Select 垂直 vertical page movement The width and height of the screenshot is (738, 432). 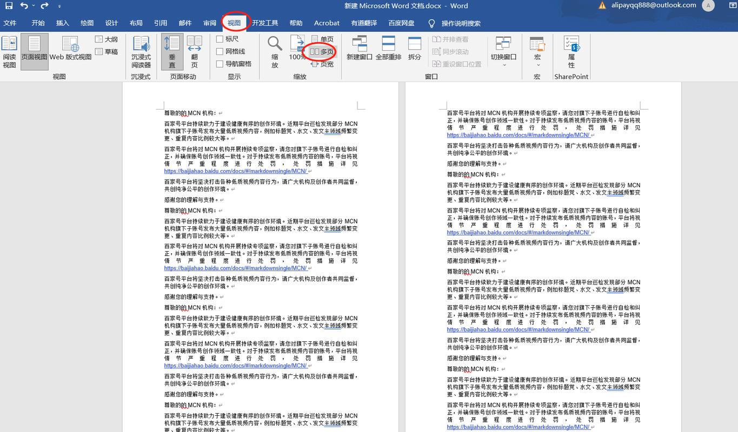coord(172,52)
